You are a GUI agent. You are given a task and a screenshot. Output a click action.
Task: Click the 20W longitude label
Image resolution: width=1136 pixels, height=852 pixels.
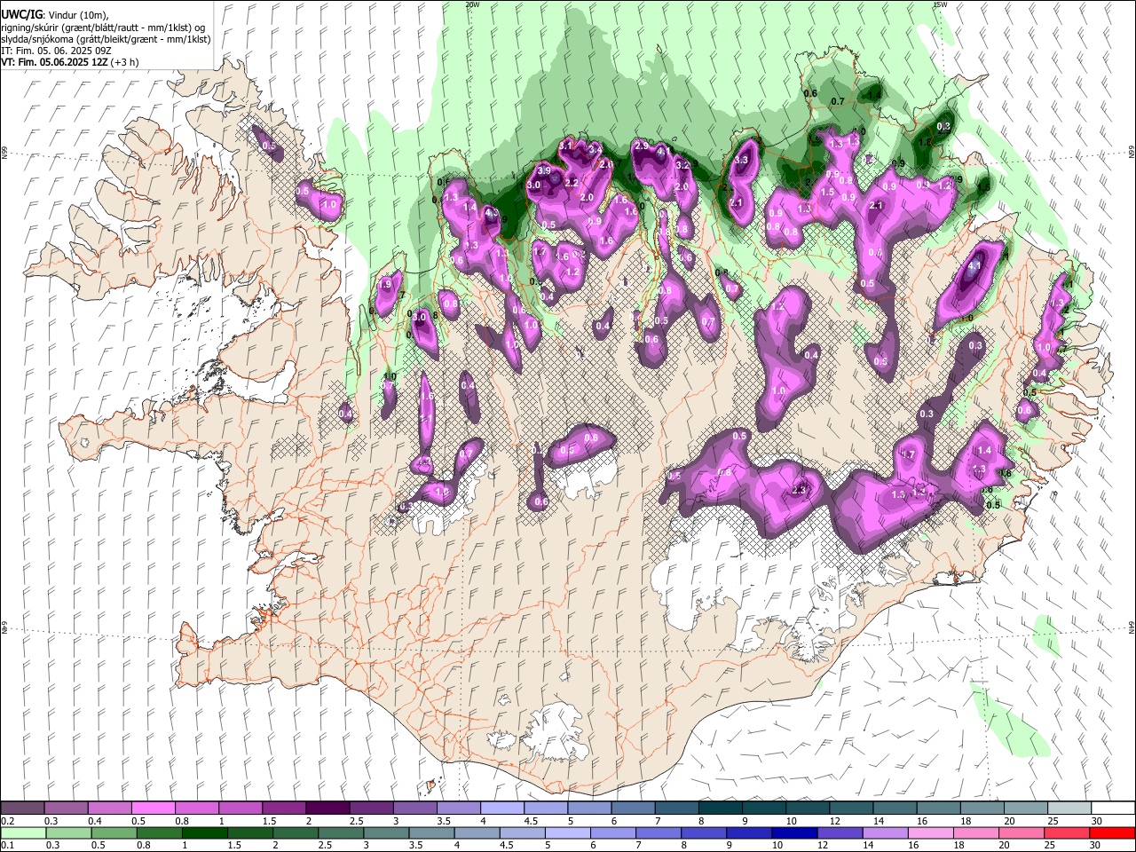tap(472, 4)
